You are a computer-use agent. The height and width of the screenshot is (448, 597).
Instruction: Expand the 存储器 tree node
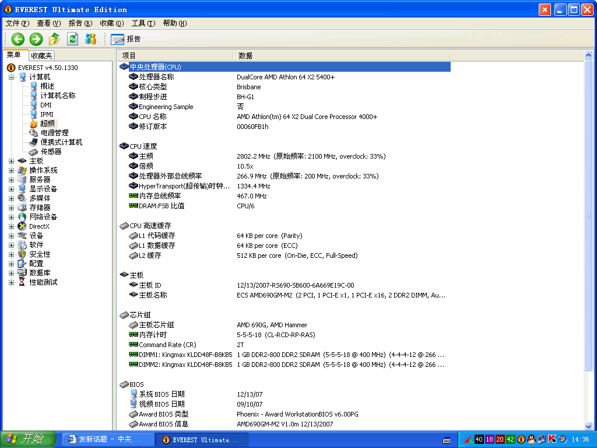pos(12,208)
